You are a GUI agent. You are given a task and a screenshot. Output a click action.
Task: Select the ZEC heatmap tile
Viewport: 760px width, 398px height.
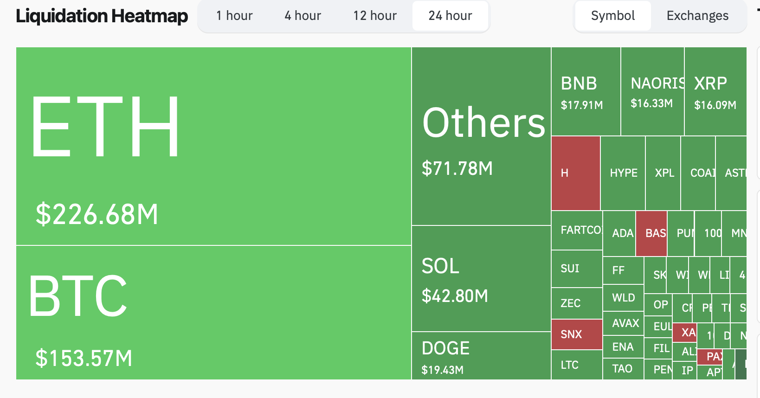577,303
